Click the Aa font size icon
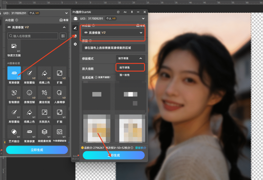The height and width of the screenshot is (180, 263). pos(125,12)
